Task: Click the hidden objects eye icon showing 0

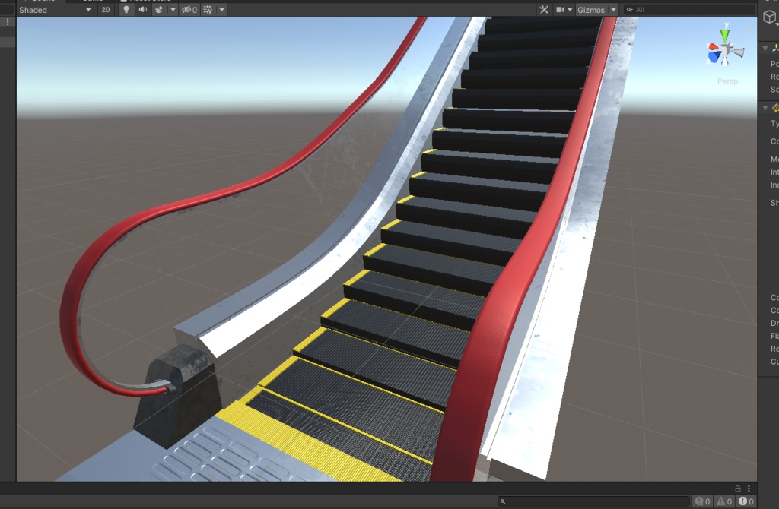Action: coord(188,9)
